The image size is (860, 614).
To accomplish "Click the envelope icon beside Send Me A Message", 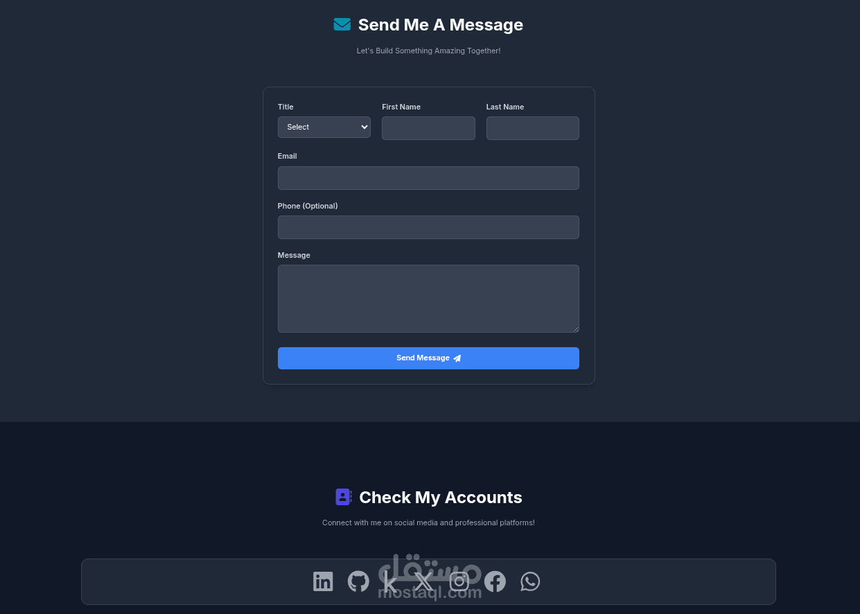I will coord(342,24).
